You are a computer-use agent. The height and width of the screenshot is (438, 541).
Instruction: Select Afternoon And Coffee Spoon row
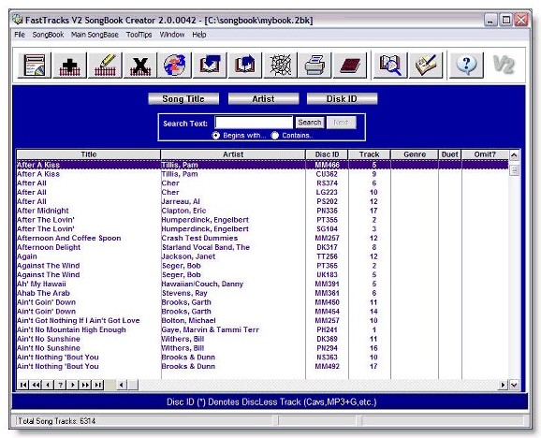[x=262, y=239]
